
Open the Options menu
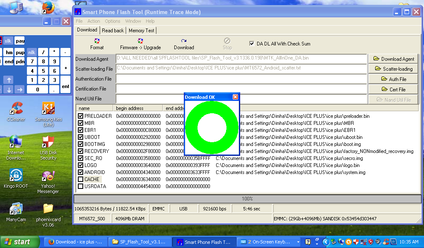[113, 21]
